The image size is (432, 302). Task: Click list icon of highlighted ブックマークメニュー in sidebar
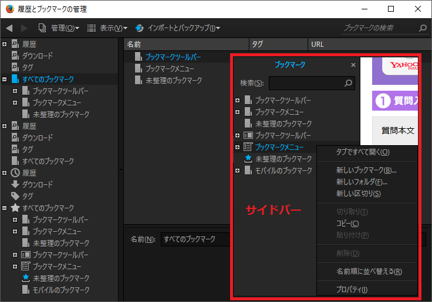248,147
